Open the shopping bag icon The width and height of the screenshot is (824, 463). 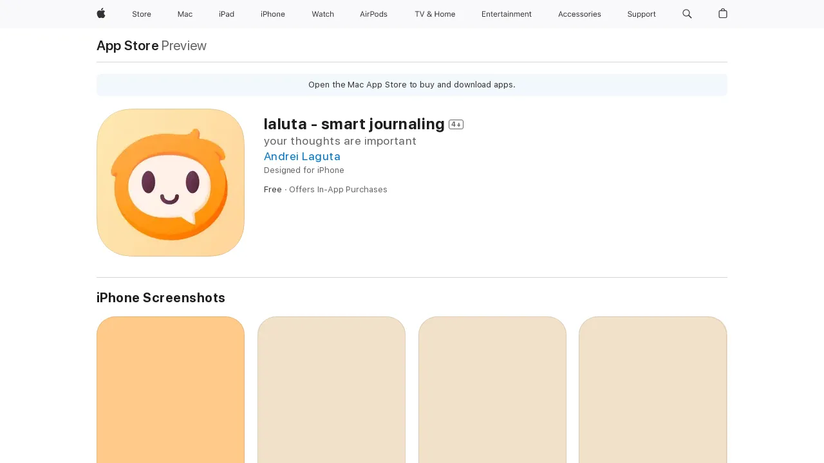point(723,14)
